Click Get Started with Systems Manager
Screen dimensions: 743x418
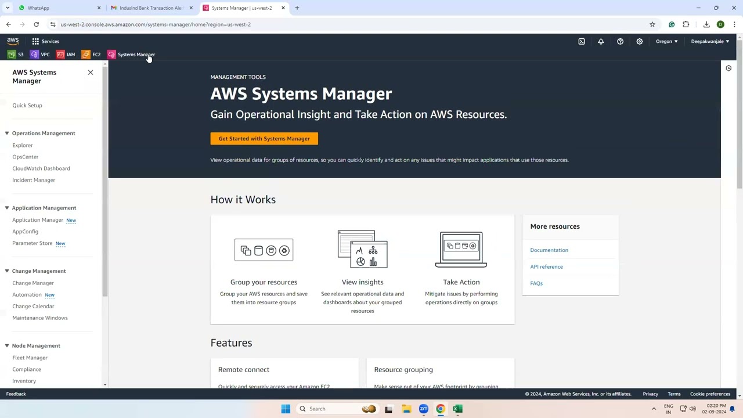click(x=264, y=139)
